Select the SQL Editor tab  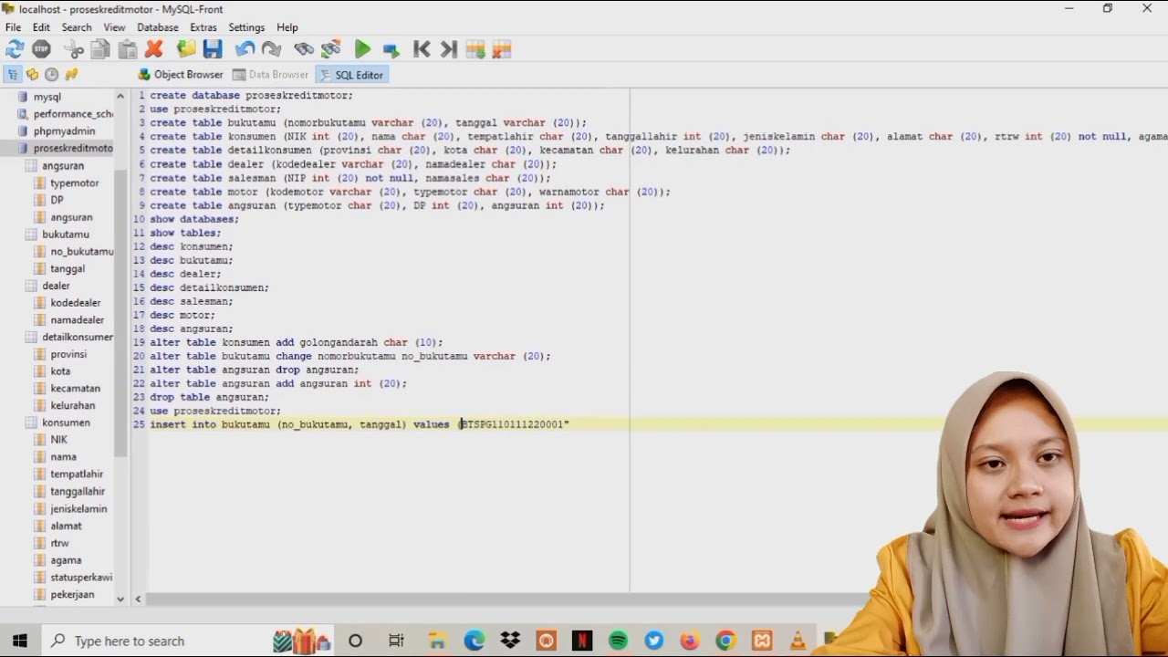(352, 75)
